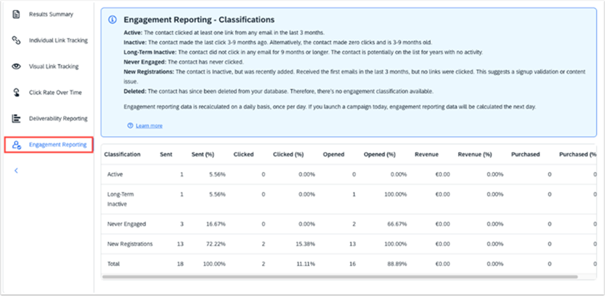Click the Deliverability Reporting bar chart icon
The height and width of the screenshot is (296, 605).
coord(16,119)
